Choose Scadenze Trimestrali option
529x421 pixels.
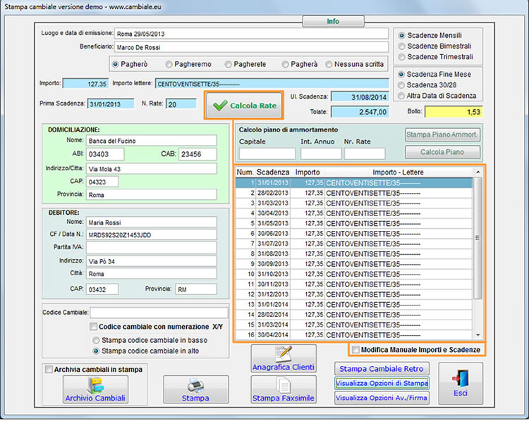401,57
